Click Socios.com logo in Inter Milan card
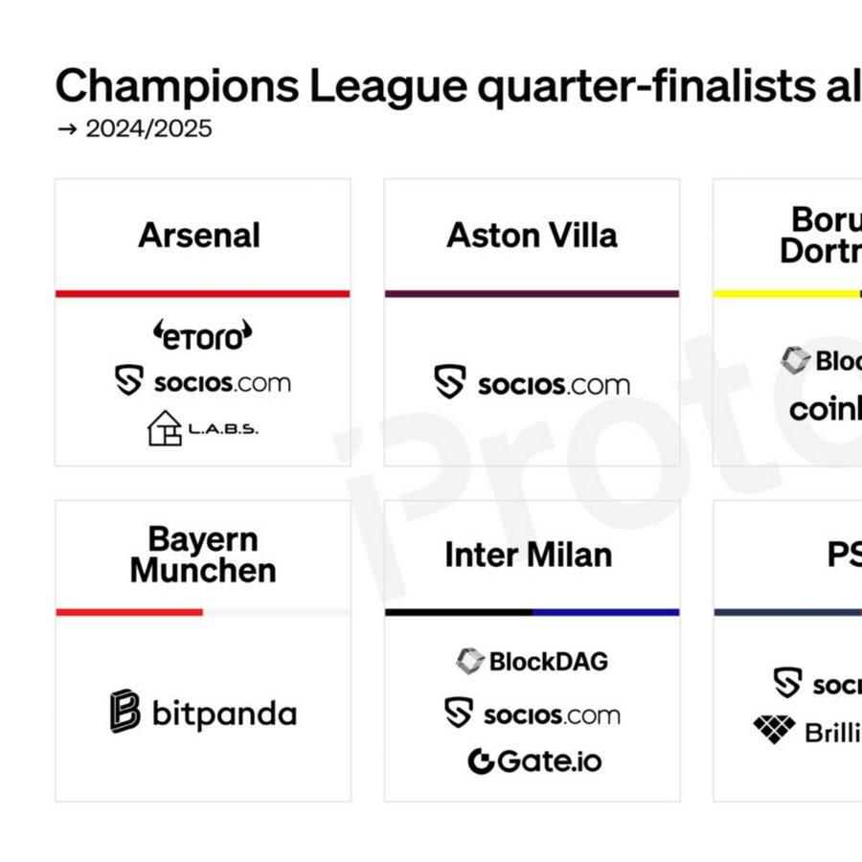Screen dimensions: 862x862 [x=532, y=714]
